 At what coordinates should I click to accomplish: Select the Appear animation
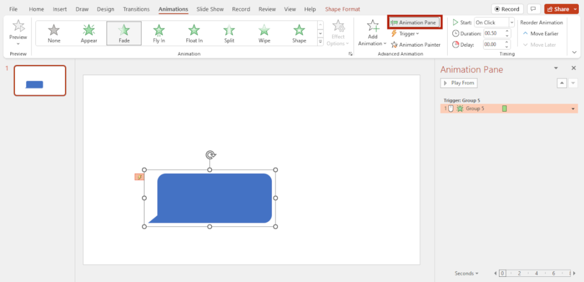pyautogui.click(x=89, y=33)
